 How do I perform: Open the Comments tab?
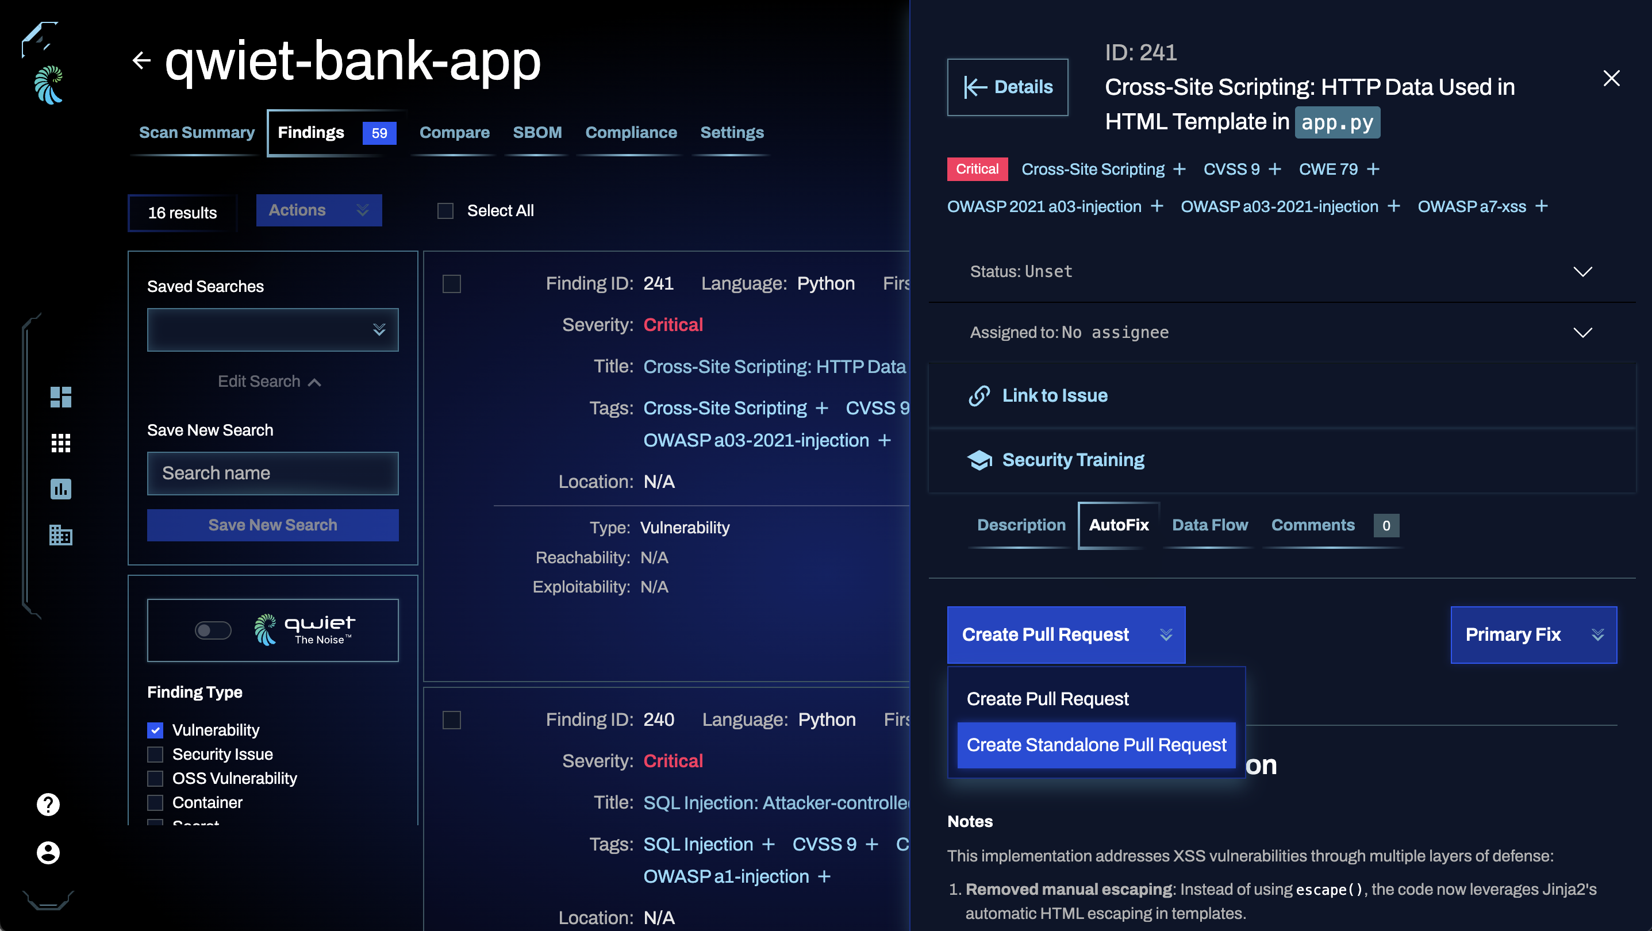pos(1335,525)
